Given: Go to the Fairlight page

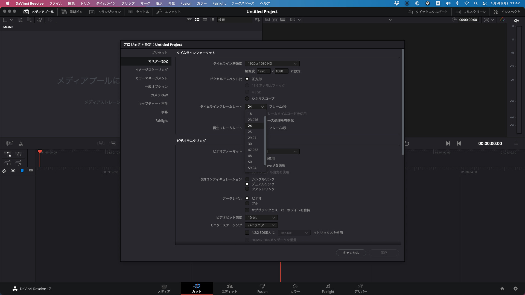Looking at the screenshot, I should [328, 288].
